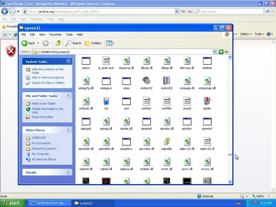Collapse the System Tasks panel

68,61
